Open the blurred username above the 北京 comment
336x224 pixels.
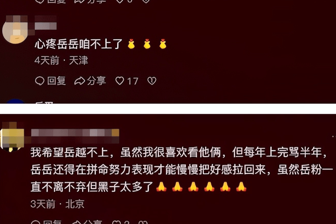75,136
